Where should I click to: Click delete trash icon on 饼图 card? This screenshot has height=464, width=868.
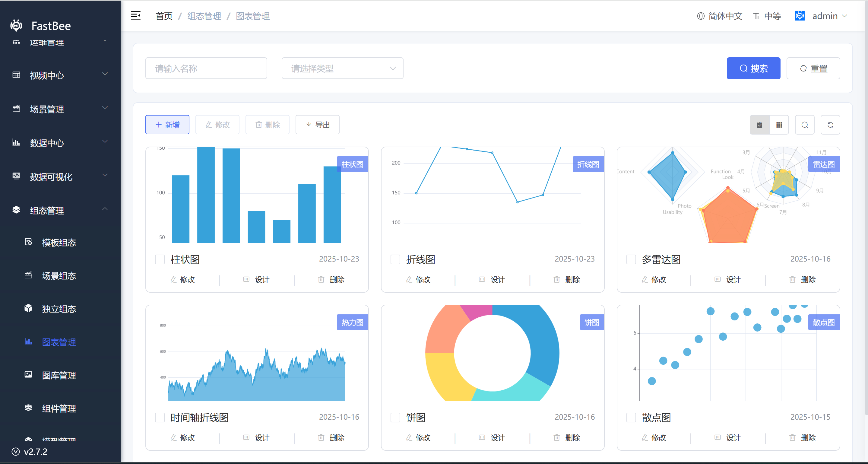point(556,437)
